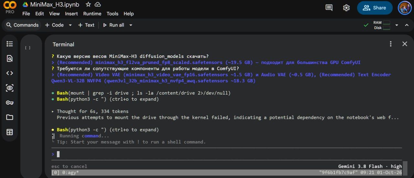Open the Data table sidebar icon
The width and height of the screenshot is (414, 178).
(10, 132)
